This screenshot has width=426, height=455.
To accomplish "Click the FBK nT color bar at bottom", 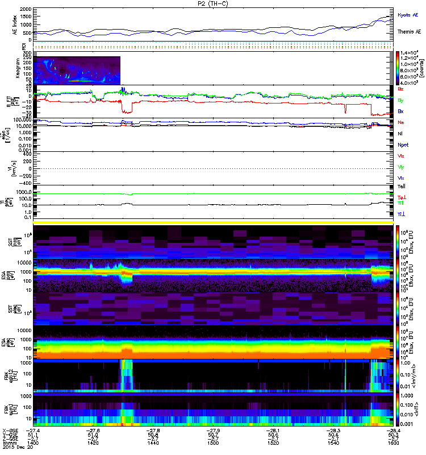I will tap(398, 409).
